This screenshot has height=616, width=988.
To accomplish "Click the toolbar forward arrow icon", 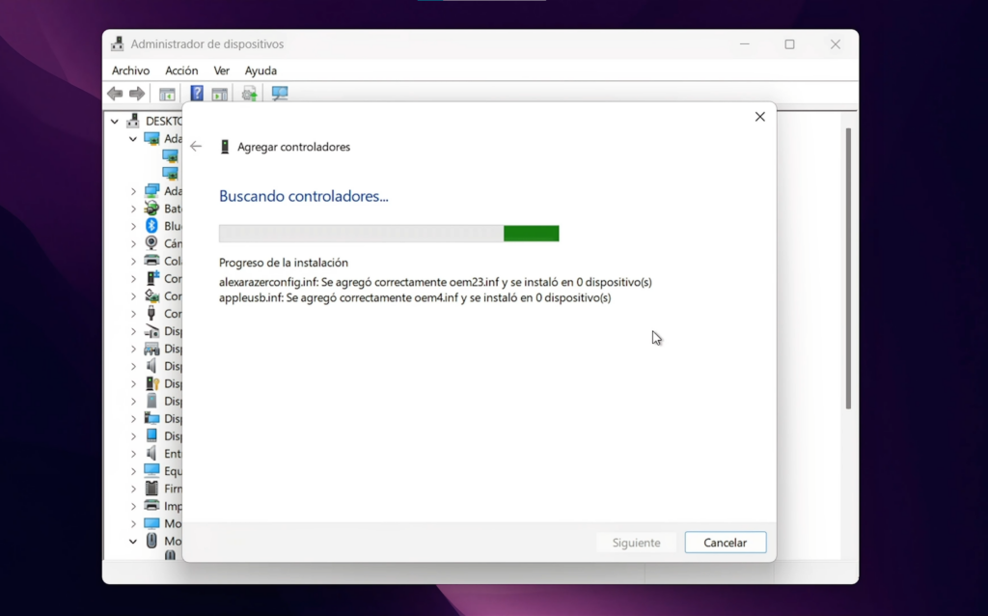I will pos(137,94).
